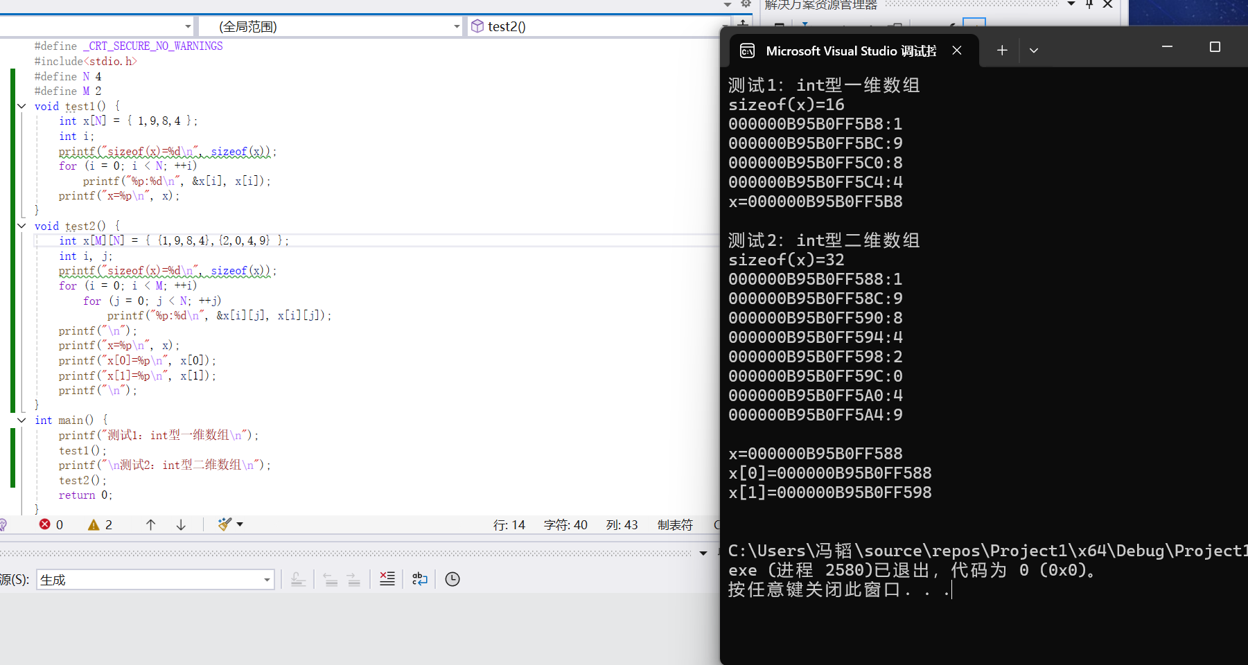Click the lightbulb quick actions icon at editor bottom-left
This screenshot has height=665, width=1248.
pyautogui.click(x=3, y=524)
